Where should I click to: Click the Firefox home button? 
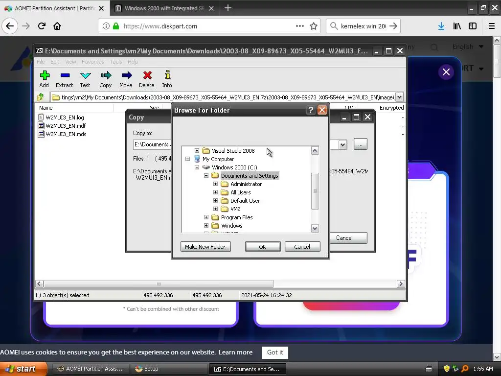click(x=57, y=26)
